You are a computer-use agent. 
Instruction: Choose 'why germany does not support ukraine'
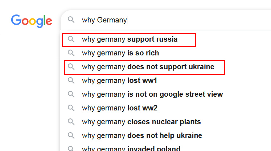click(x=148, y=67)
